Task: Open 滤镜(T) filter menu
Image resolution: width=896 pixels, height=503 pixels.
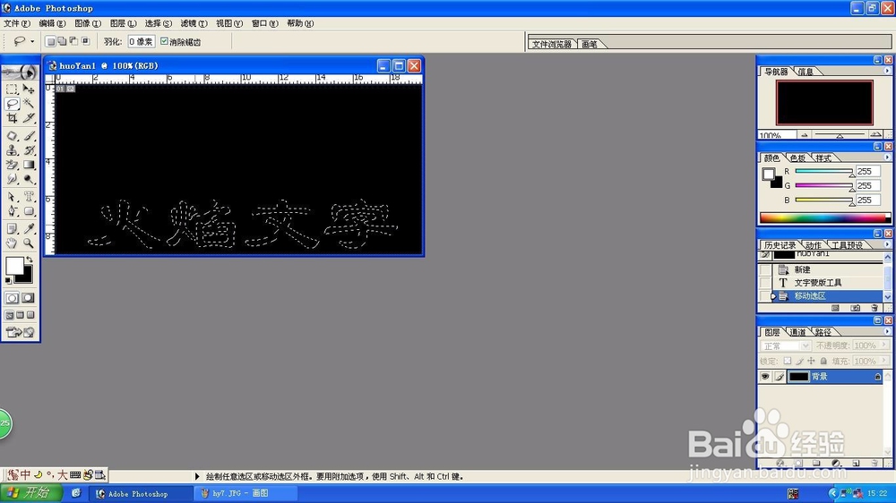Action: [194, 23]
